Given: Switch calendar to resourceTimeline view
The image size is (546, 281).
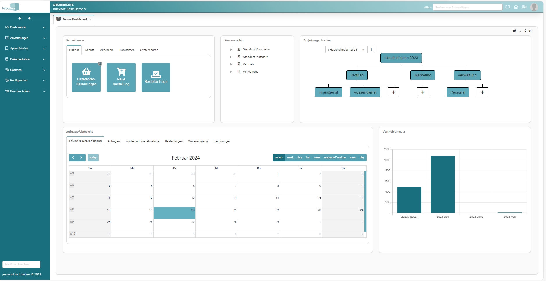Looking at the screenshot, I should 335,157.
